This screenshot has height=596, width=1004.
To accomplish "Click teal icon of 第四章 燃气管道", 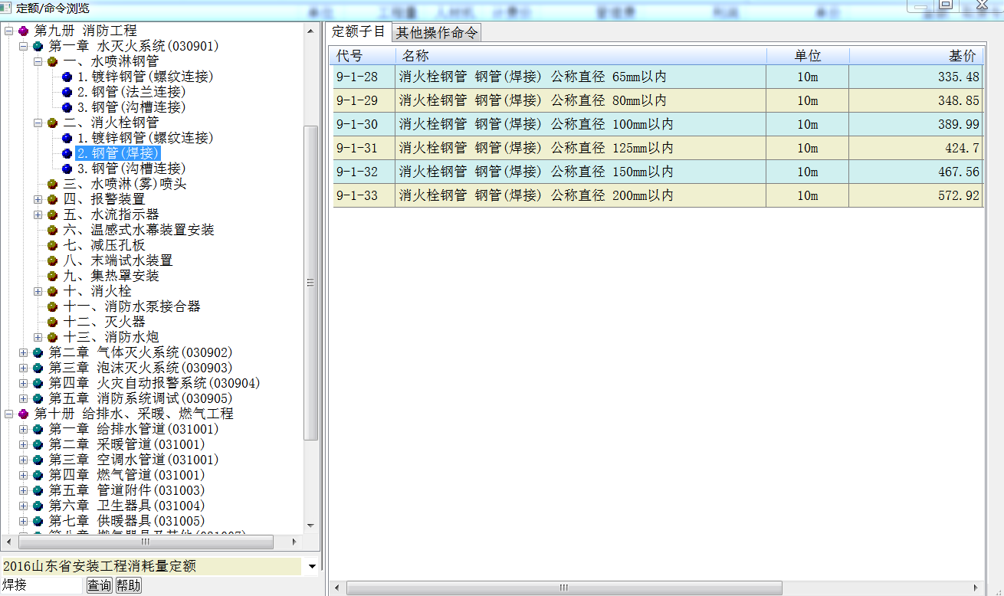I will [38, 476].
